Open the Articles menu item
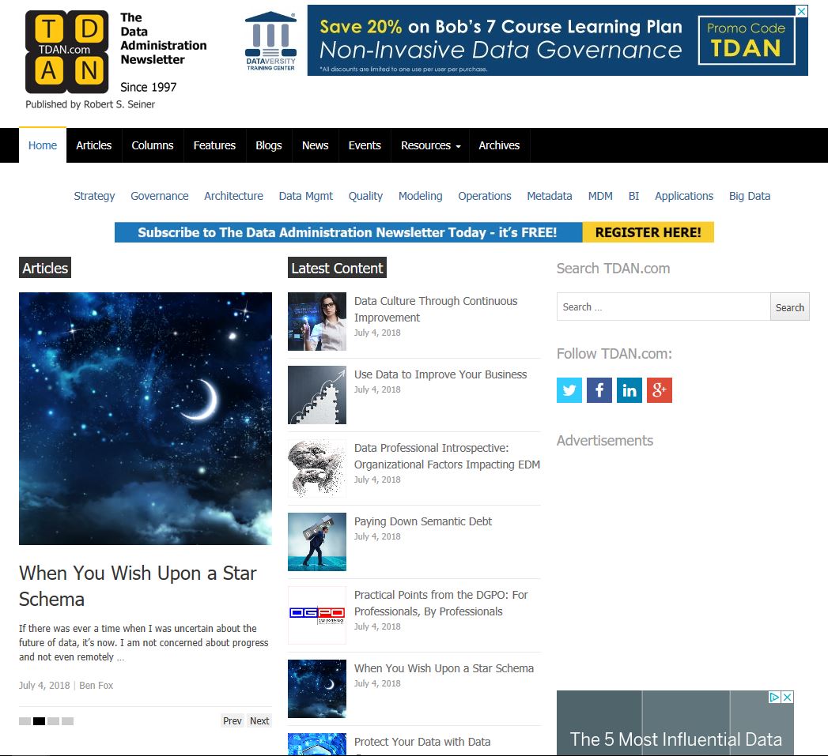The image size is (828, 756). point(94,145)
